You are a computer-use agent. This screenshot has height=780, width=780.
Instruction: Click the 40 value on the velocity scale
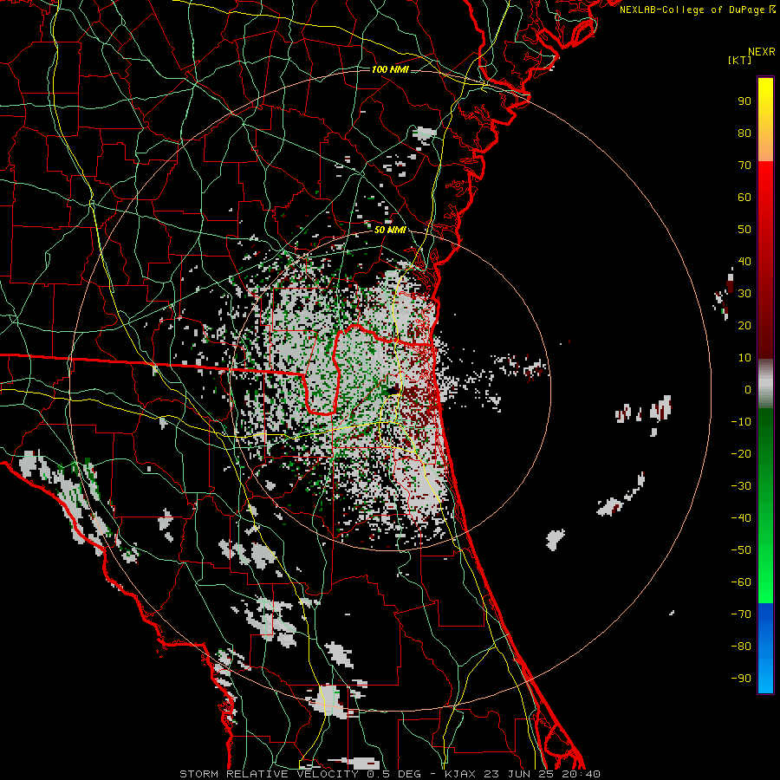tap(744, 261)
